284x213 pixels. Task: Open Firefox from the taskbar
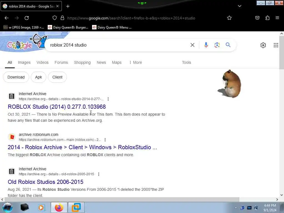point(59,207)
